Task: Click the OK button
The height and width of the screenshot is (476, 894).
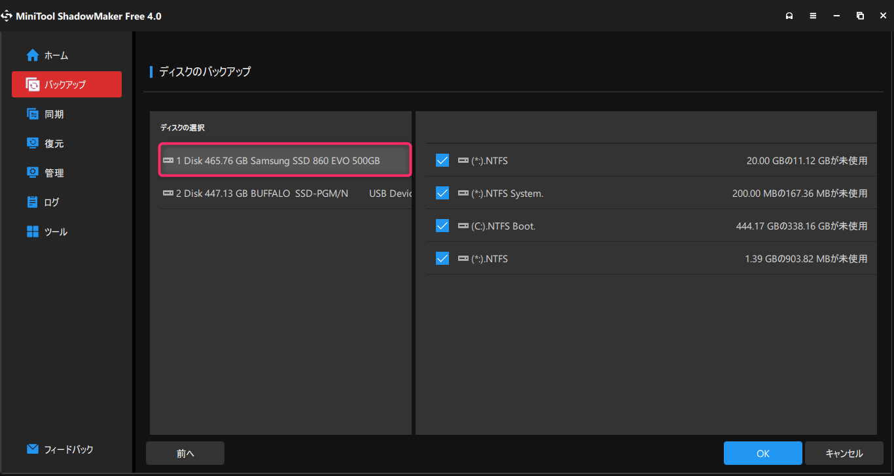Action: (762, 453)
